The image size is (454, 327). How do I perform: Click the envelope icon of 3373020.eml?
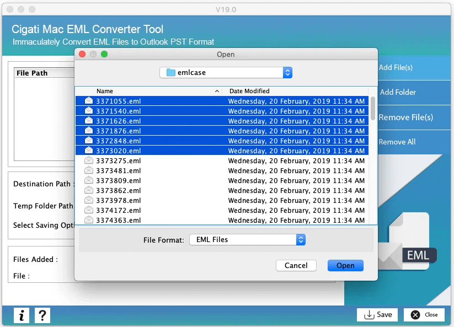click(89, 150)
